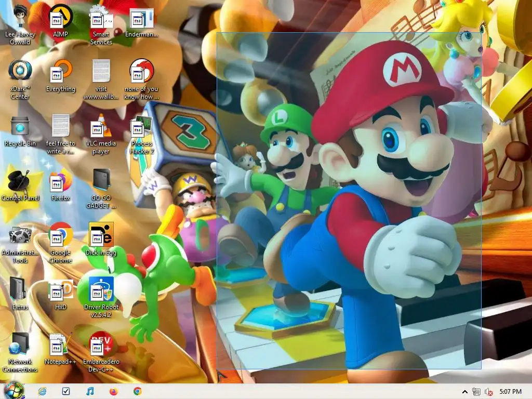
Task: Open the Start menu orb
Action: (x=14, y=391)
